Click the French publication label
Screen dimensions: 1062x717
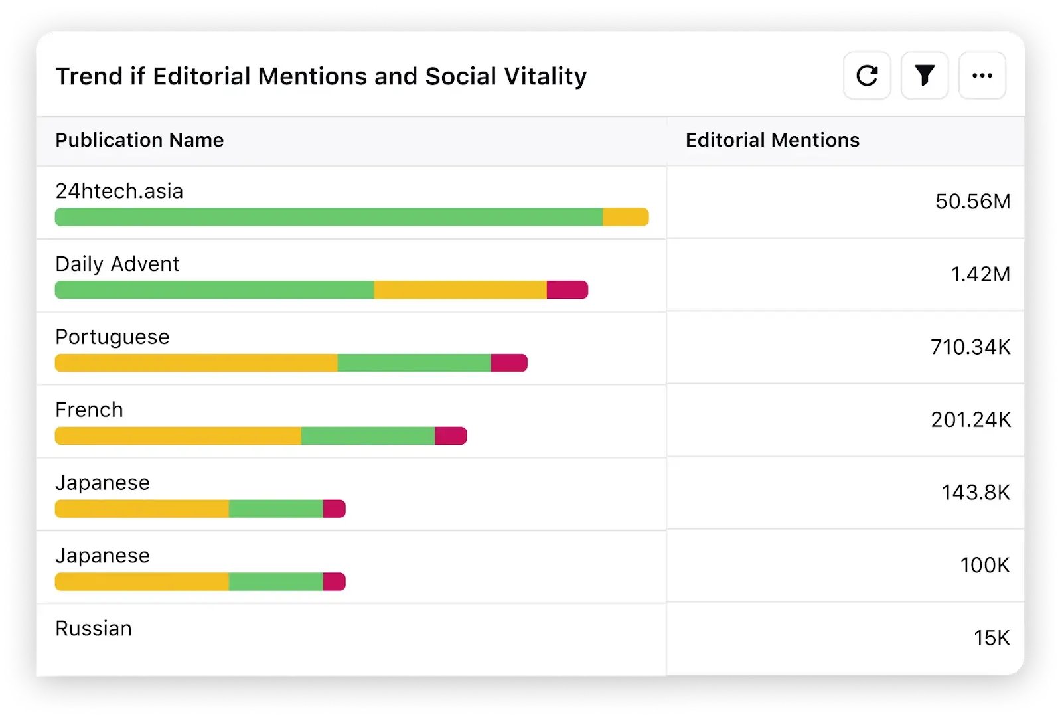pyautogui.click(x=89, y=410)
